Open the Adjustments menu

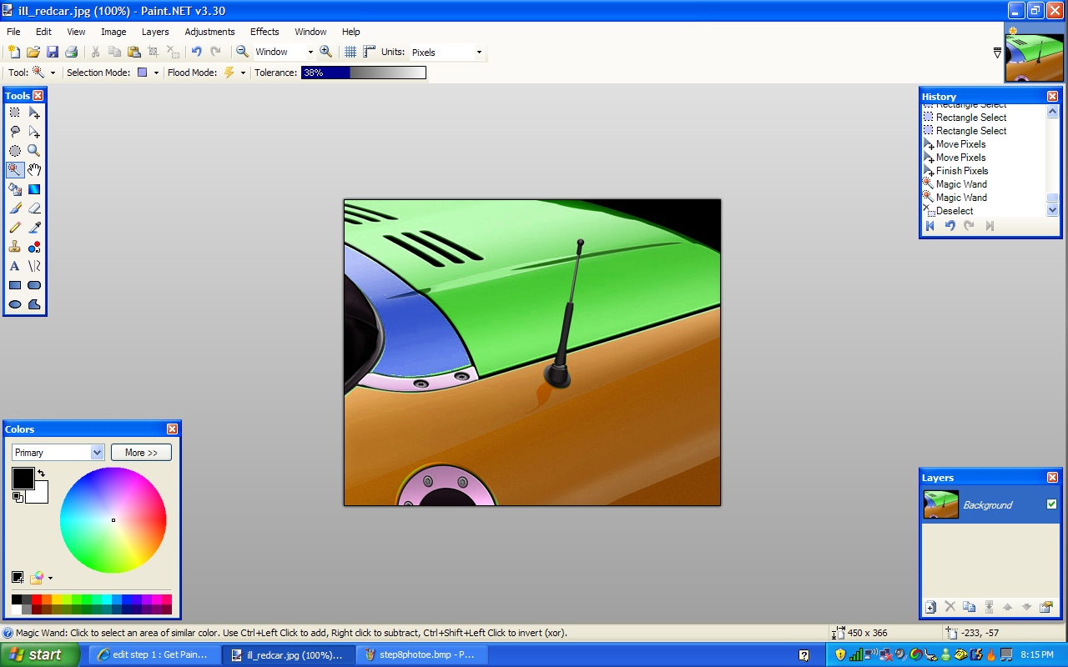(x=209, y=32)
